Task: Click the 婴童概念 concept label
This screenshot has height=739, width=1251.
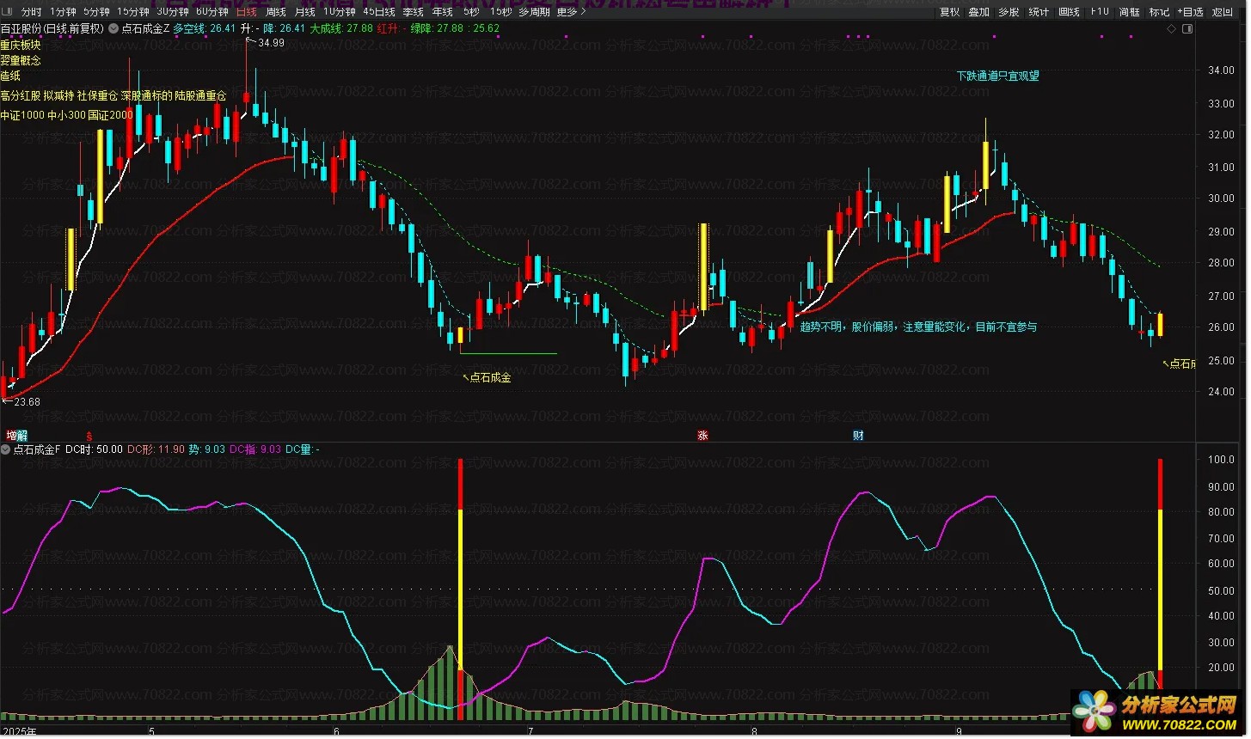Action: pos(21,60)
